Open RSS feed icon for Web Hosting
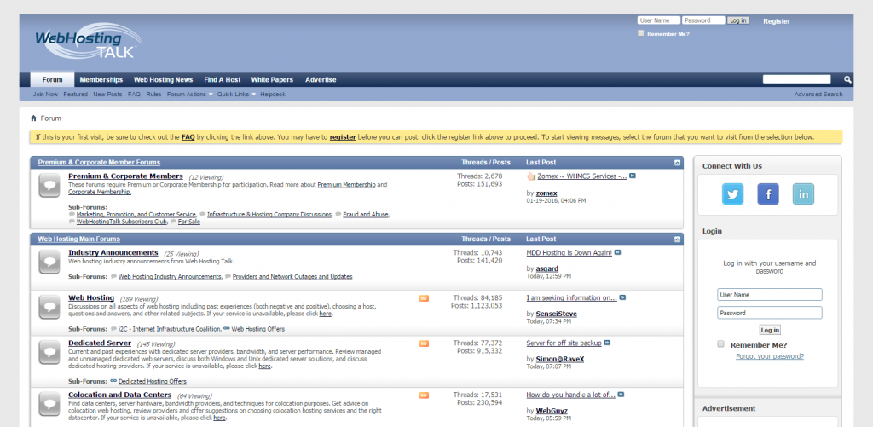873x427 pixels. (424, 298)
